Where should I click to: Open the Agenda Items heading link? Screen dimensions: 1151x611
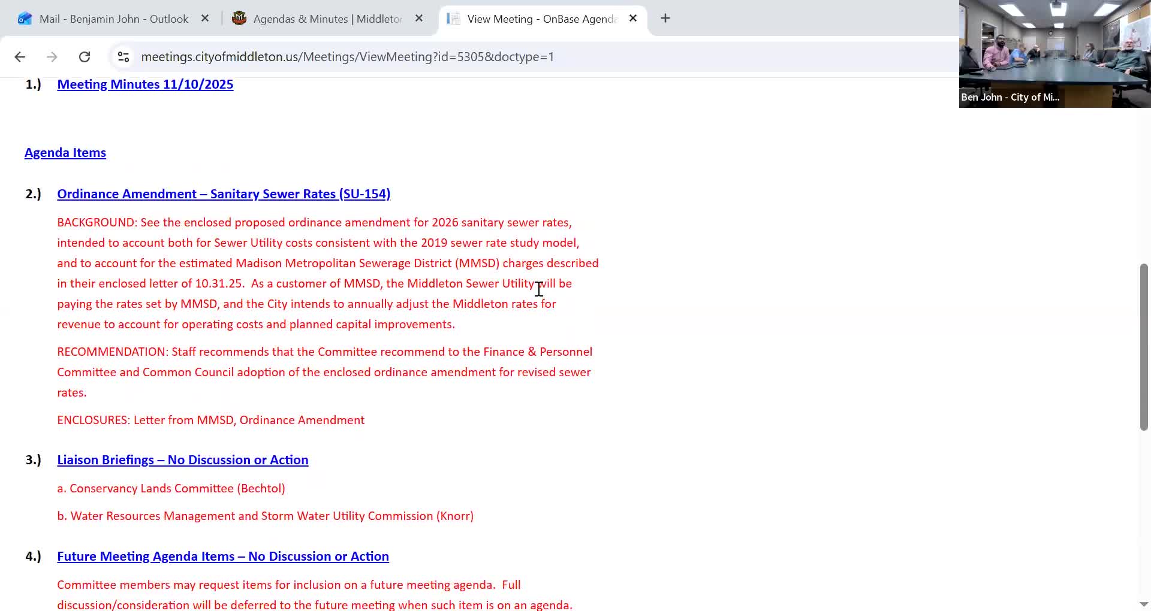65,153
